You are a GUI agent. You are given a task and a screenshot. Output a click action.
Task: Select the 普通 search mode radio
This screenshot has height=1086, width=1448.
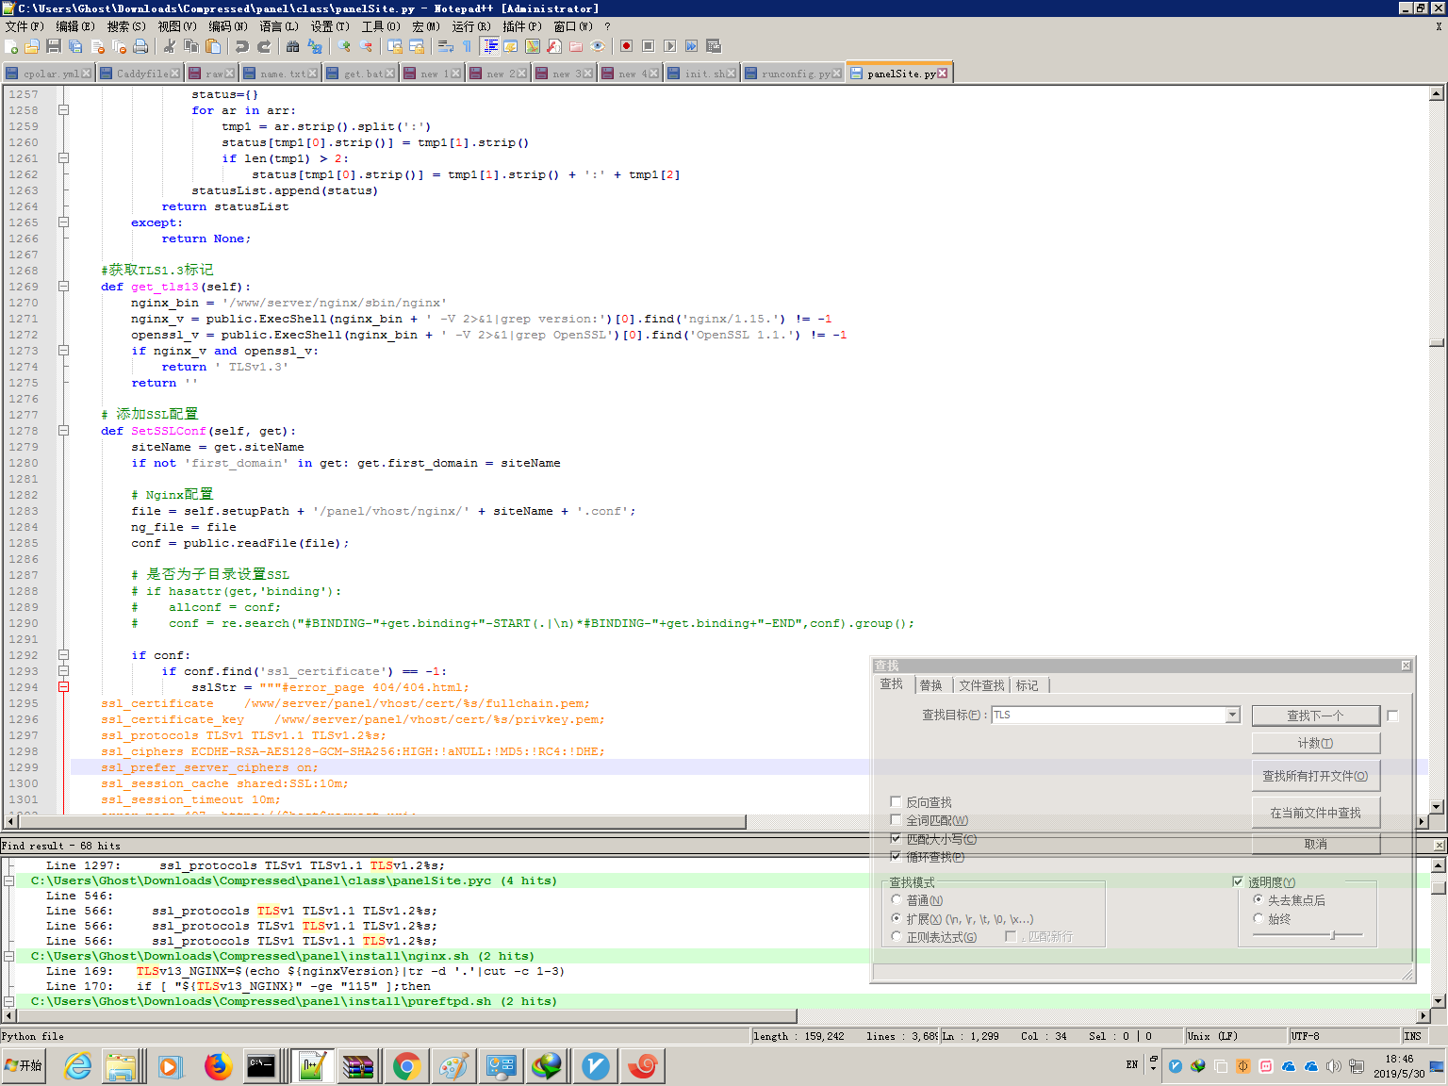coord(897,900)
